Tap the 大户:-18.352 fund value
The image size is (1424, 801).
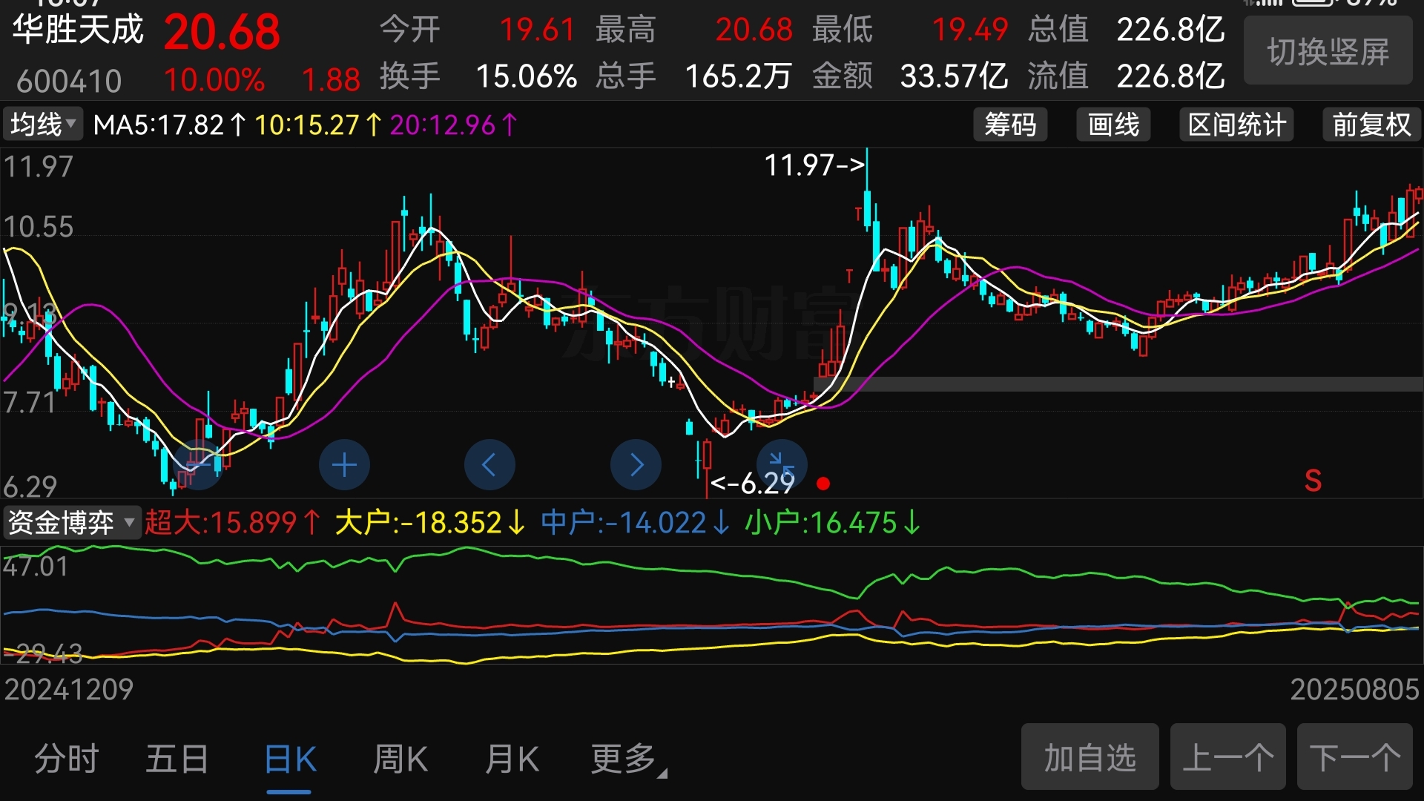(x=430, y=523)
